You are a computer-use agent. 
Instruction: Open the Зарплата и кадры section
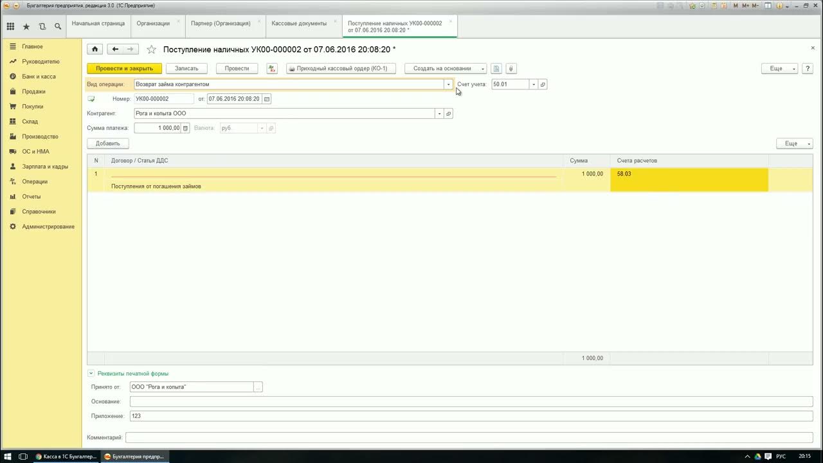[45, 167]
